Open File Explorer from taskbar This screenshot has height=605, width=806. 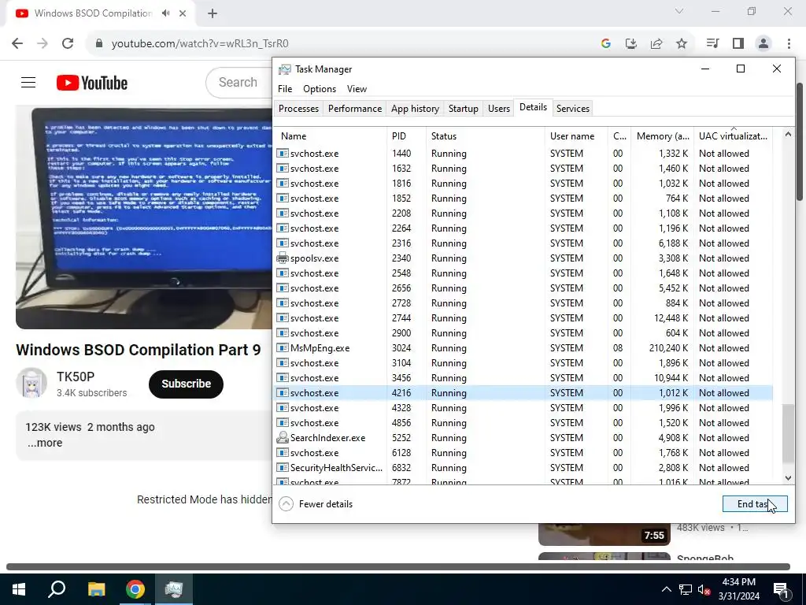(96, 589)
